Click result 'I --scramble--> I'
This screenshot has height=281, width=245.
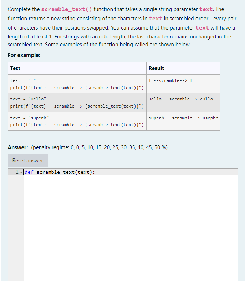[x=170, y=80]
